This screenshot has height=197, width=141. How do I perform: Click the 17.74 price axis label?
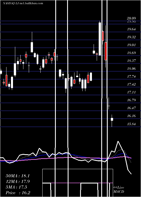[x=131, y=76]
